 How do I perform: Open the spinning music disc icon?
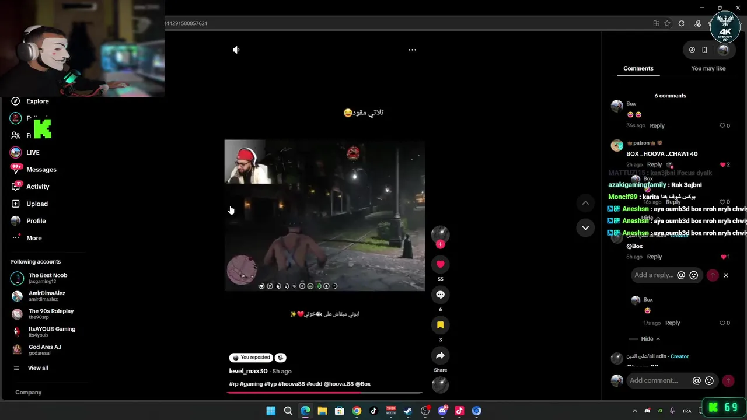(x=440, y=384)
